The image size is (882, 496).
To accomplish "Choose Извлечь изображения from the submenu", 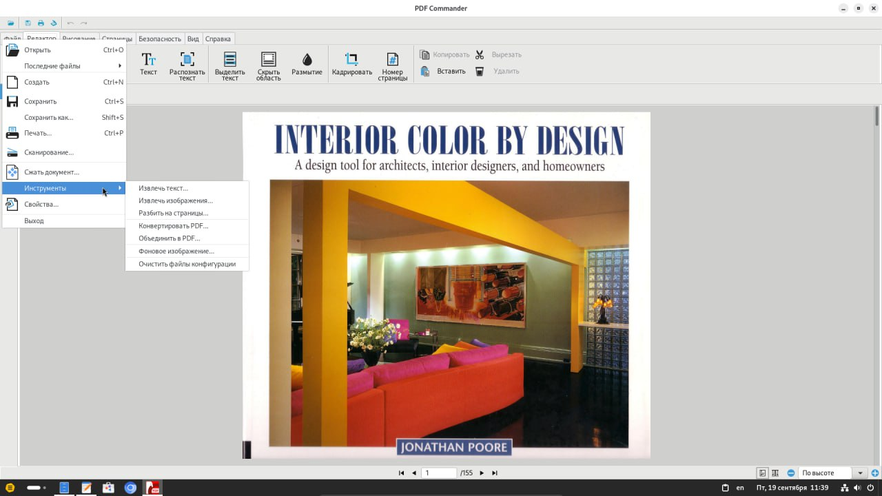I will pyautogui.click(x=175, y=200).
